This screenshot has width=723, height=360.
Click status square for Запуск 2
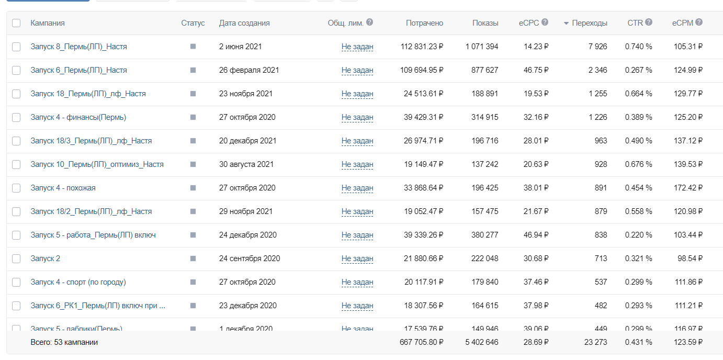click(193, 258)
